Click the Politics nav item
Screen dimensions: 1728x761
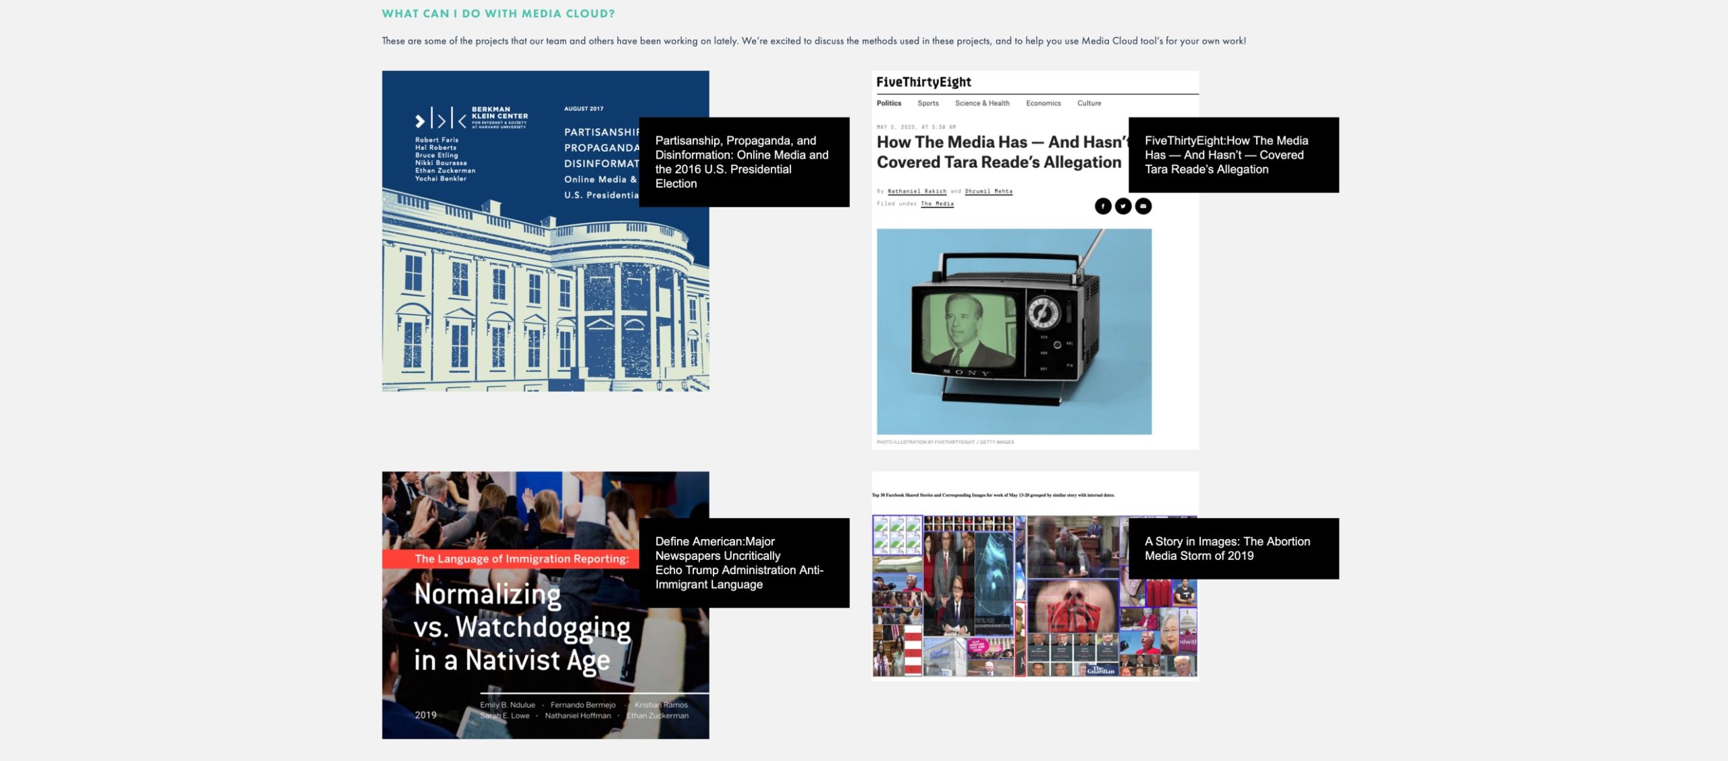coord(888,103)
